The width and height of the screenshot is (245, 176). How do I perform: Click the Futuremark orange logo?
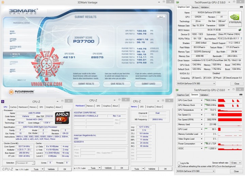click(x=11, y=92)
